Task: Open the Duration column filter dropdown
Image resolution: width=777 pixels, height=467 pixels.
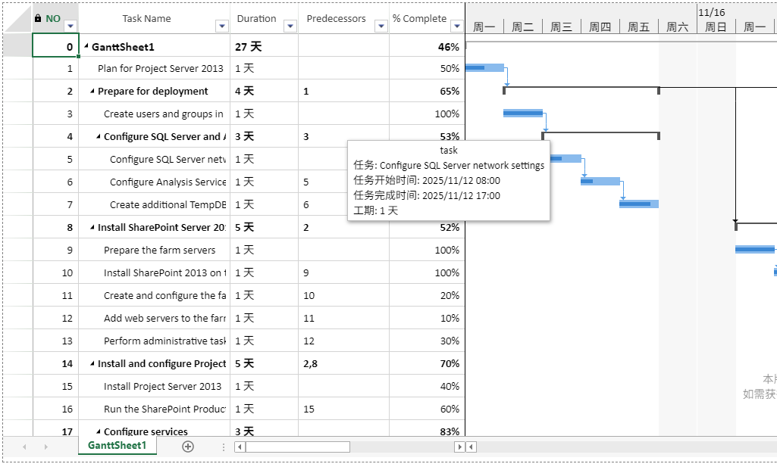Action: pos(290,26)
